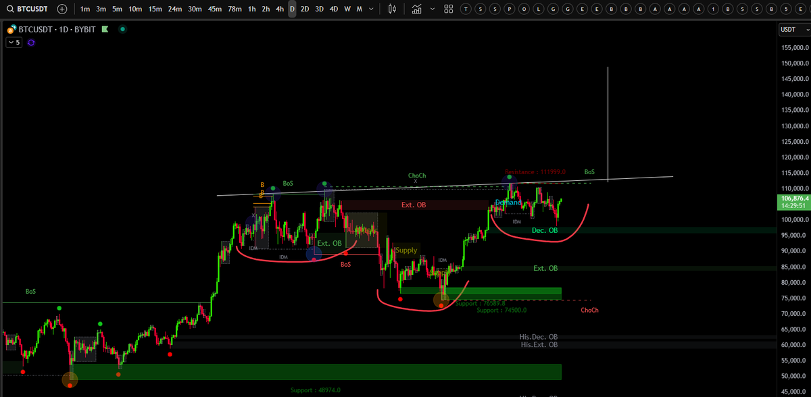The width and height of the screenshot is (811, 397).
Task: Switch to the 5m timeframe
Action: (118, 9)
